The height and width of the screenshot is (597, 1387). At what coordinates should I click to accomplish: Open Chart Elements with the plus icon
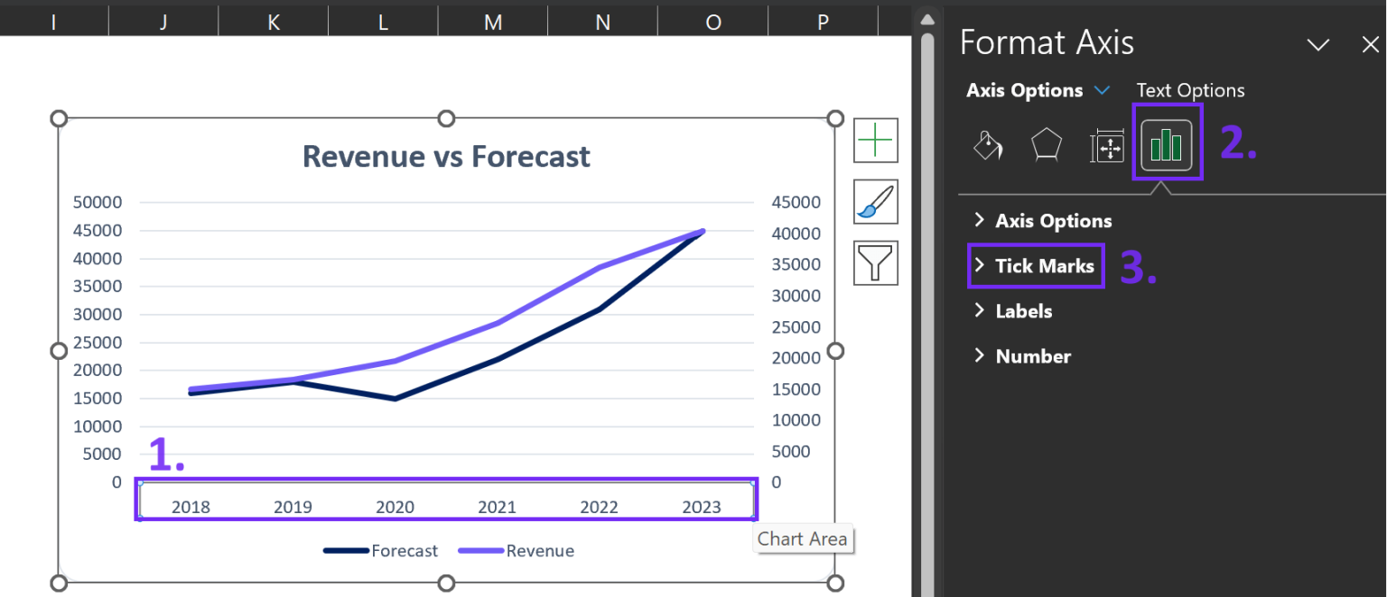(x=874, y=140)
